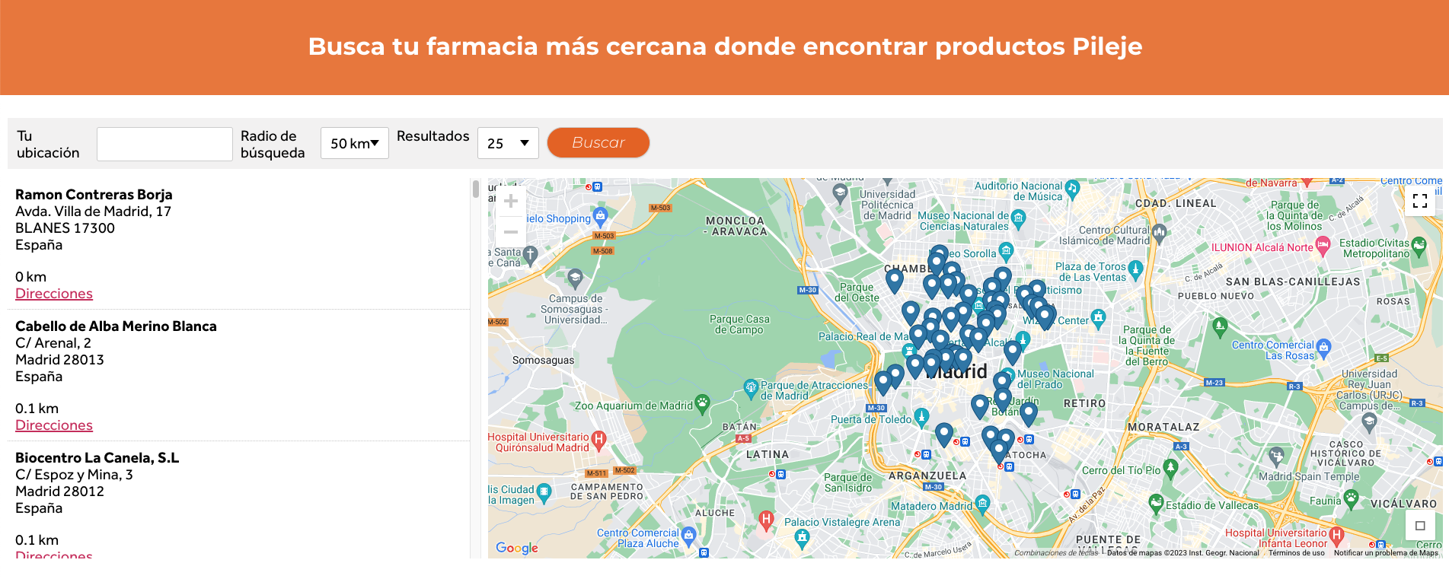Image resolution: width=1449 pixels, height=579 pixels.
Task: Click the Madrid Spain Temple icon
Action: (x=1277, y=456)
